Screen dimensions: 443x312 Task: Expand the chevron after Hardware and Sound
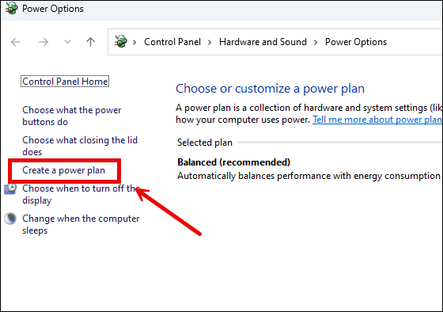click(x=316, y=43)
